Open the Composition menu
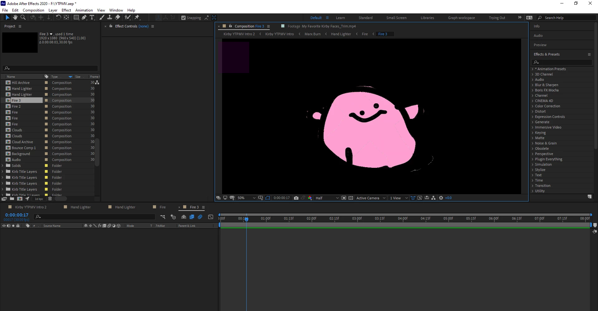Screen dimensions: 598x311 pyautogui.click(x=33, y=10)
